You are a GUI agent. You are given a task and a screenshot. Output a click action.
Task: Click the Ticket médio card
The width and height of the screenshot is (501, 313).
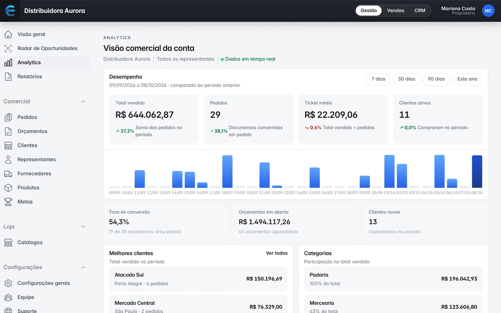343,119
